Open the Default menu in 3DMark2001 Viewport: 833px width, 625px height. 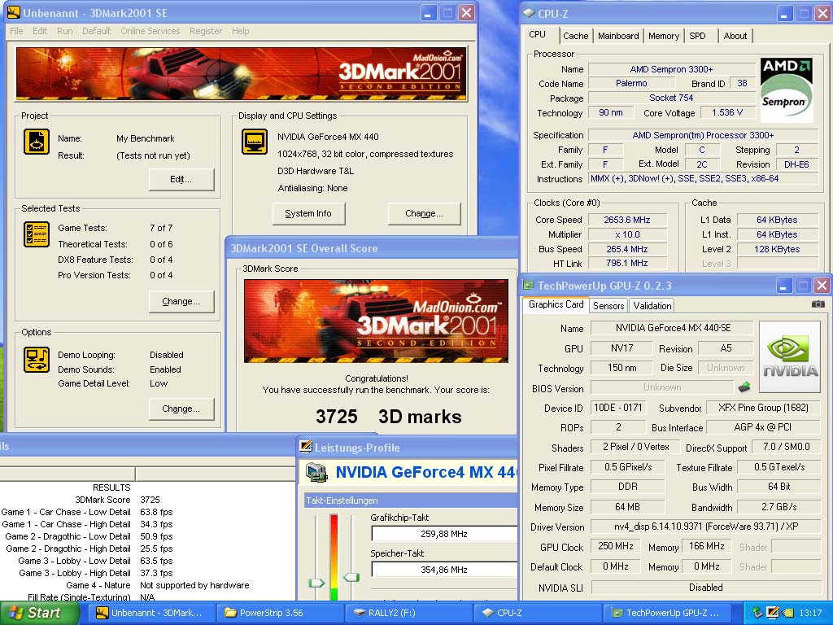click(96, 31)
